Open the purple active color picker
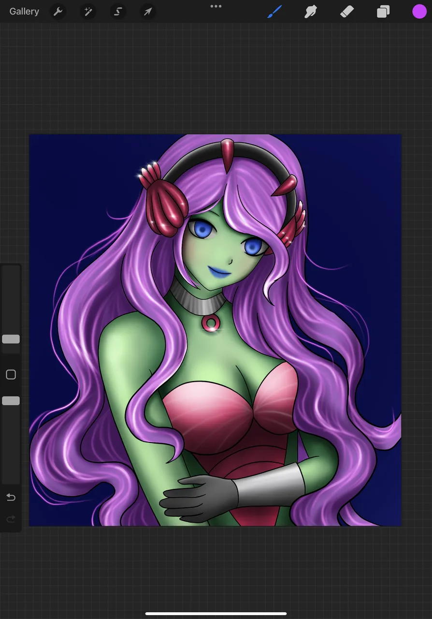Image resolution: width=432 pixels, height=619 pixels. tap(419, 12)
